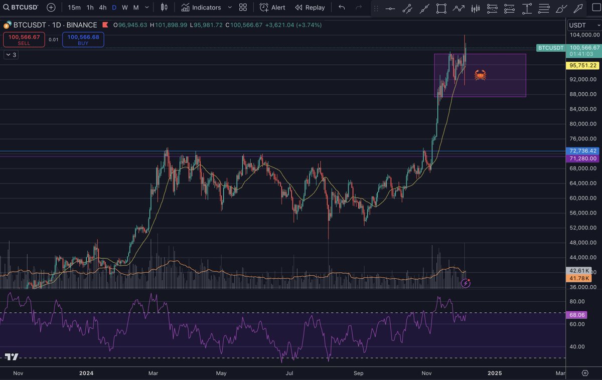
Task: Click the 100,566.67 current price label
Action: (x=583, y=48)
